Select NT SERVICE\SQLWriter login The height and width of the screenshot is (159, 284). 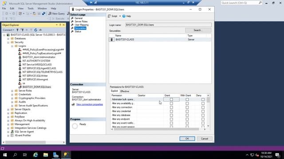point(35,76)
